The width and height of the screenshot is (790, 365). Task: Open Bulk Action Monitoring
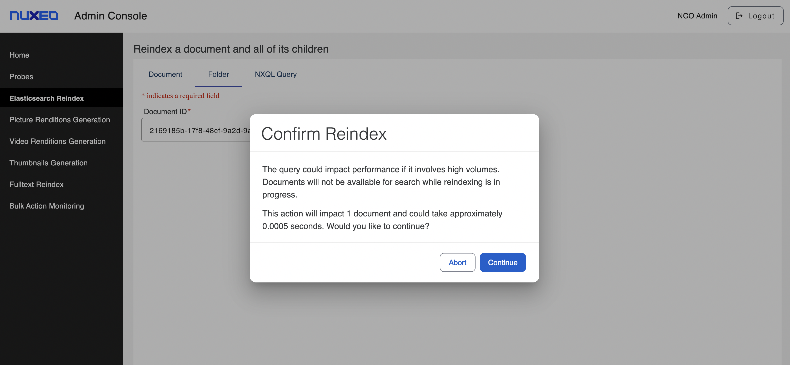point(47,206)
